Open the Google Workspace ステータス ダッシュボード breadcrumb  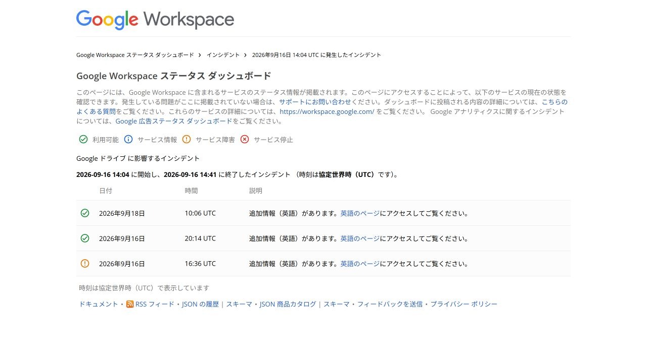(135, 54)
